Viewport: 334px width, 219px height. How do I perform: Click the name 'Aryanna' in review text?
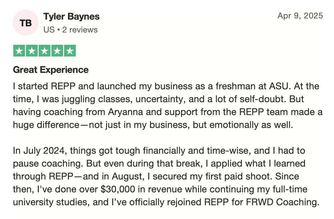(125, 112)
